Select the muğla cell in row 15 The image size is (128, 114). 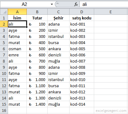point(58,104)
